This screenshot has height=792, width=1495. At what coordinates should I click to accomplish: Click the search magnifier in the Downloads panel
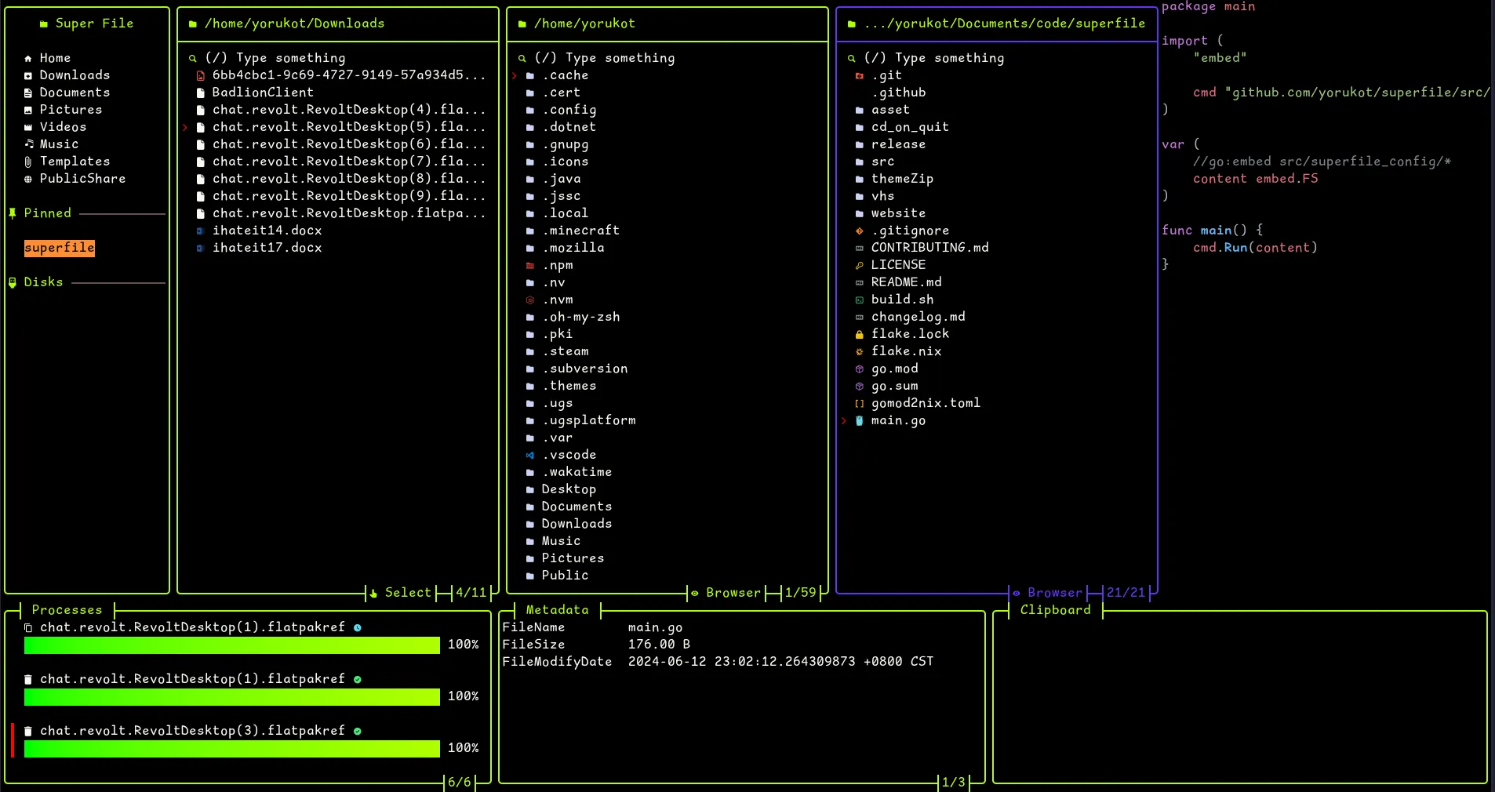click(x=192, y=57)
